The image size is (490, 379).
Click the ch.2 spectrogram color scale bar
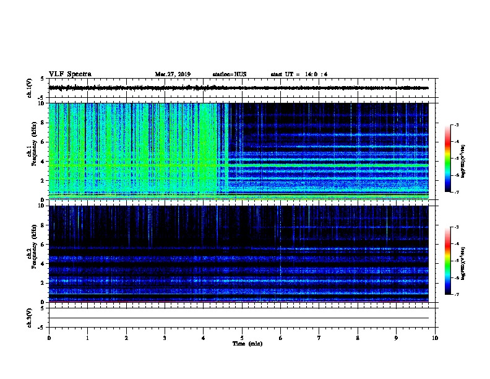[x=448, y=261]
